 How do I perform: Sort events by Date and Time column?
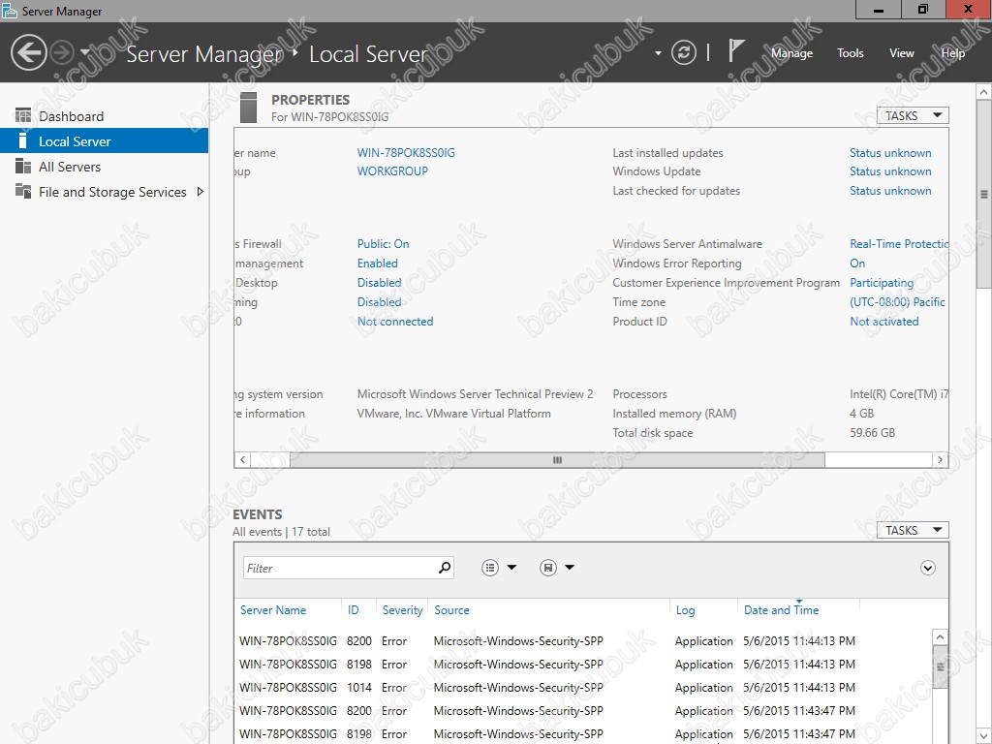(x=782, y=610)
